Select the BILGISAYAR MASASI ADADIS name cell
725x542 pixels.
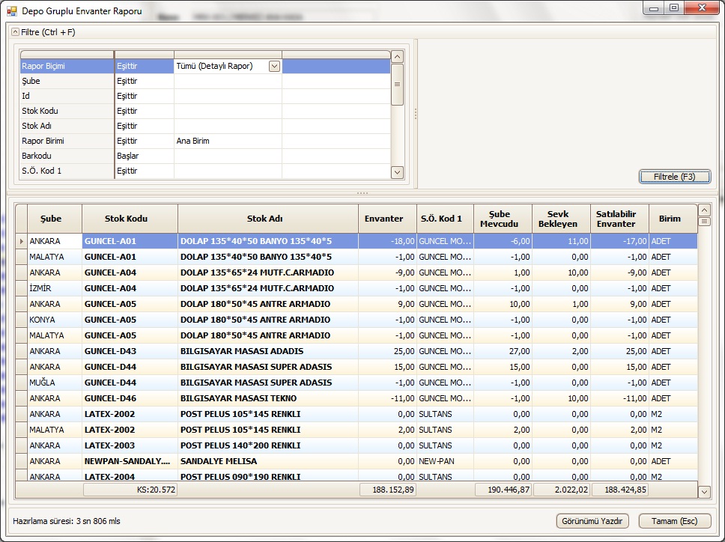[268, 351]
